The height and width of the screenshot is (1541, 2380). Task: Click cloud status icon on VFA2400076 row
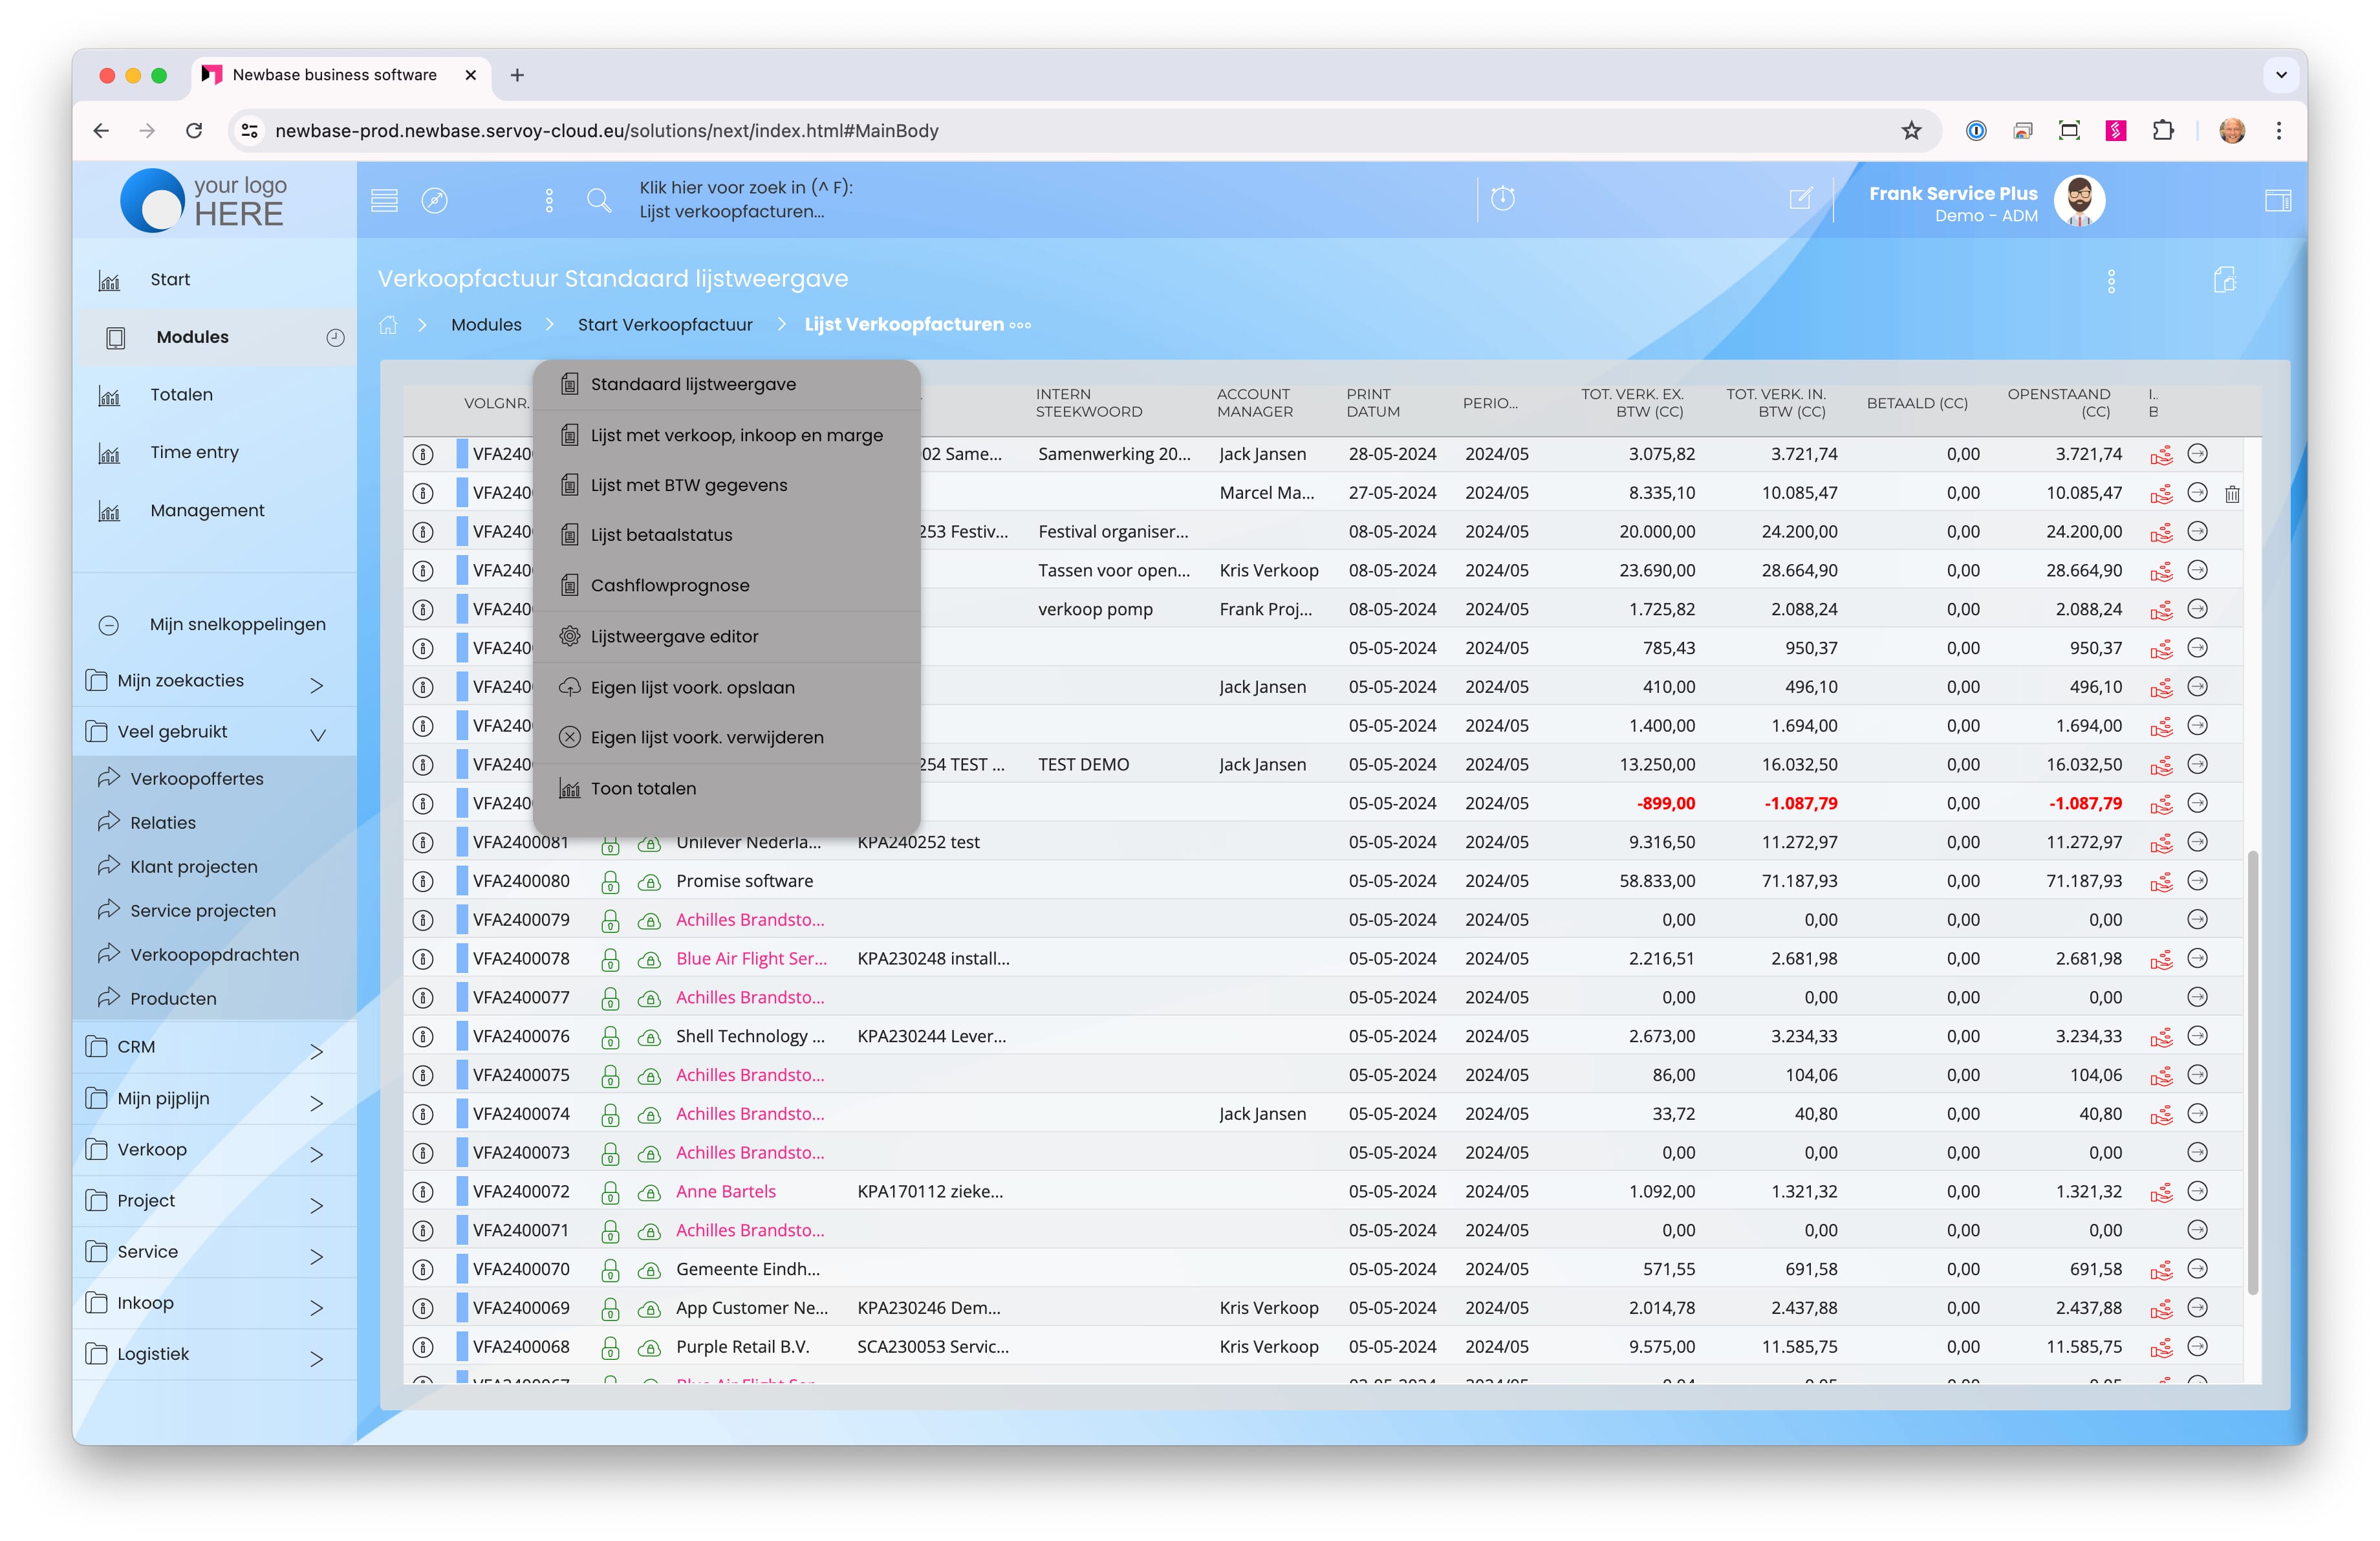point(649,1037)
